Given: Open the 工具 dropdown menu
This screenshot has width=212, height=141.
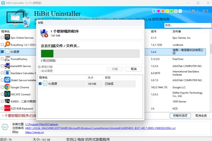Looking at the screenshot, I should point(192,11).
